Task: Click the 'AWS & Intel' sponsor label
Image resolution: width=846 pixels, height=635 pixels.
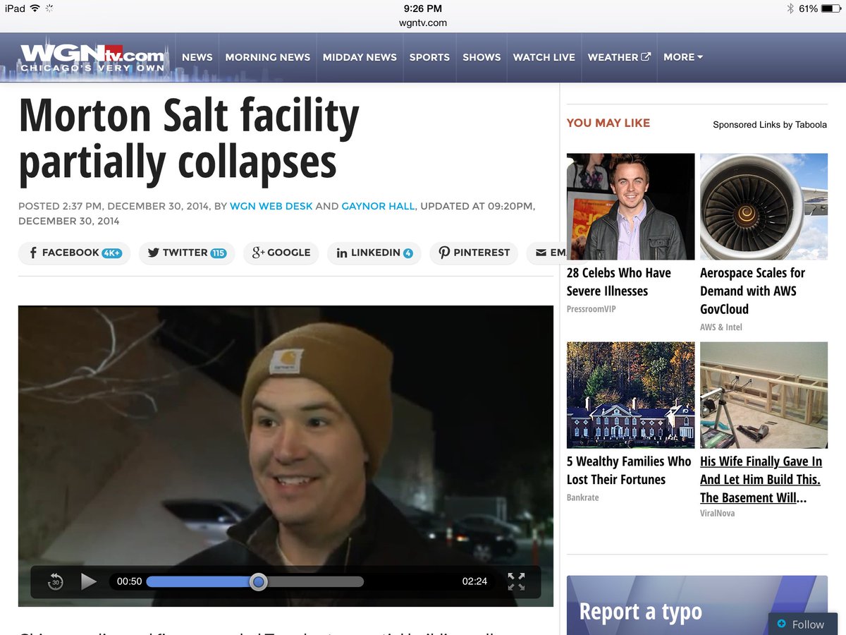Action: [721, 327]
